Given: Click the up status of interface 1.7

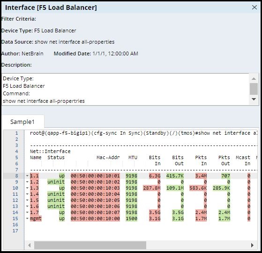Looking at the screenshot, I should pyautogui.click(x=62, y=213).
